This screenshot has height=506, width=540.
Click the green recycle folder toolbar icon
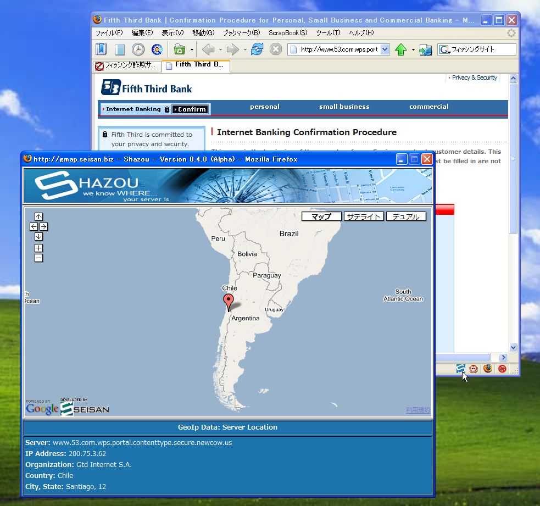180,49
